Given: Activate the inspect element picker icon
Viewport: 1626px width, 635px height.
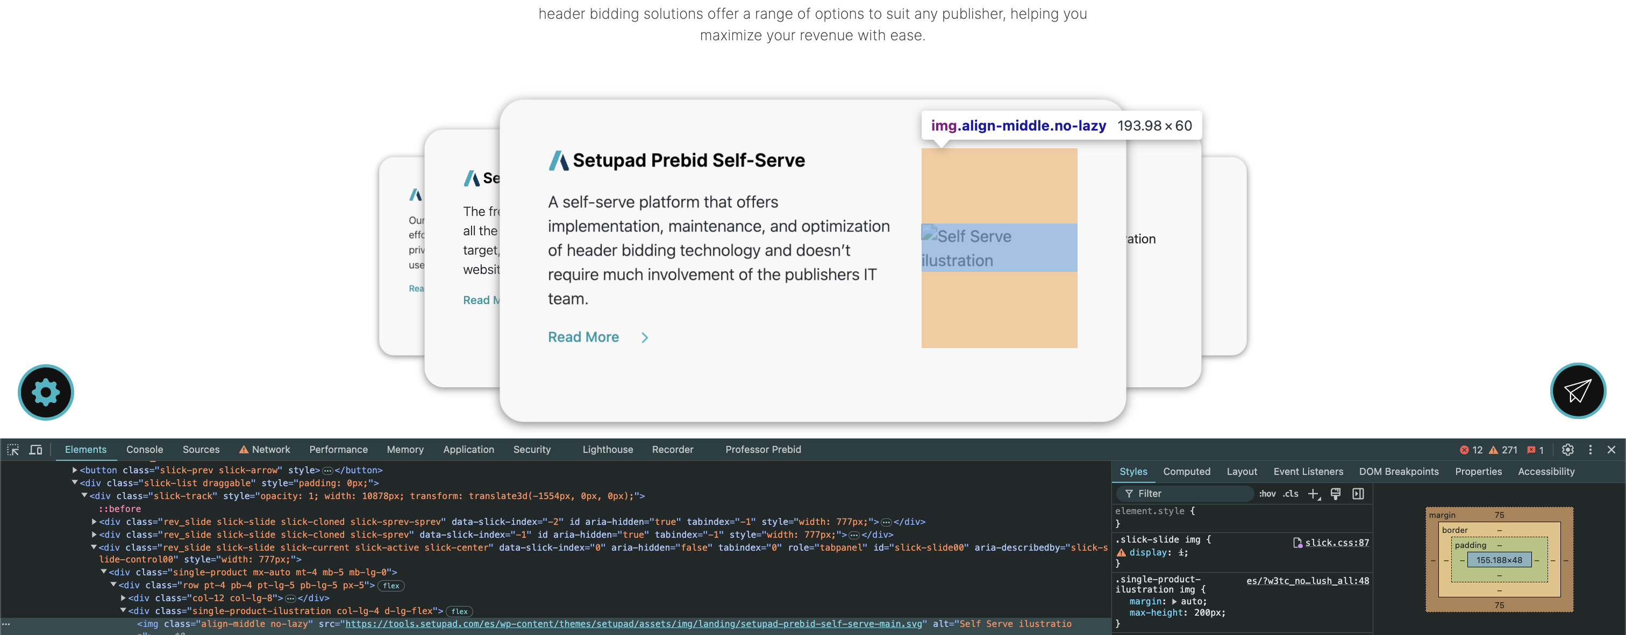Looking at the screenshot, I should (x=12, y=450).
